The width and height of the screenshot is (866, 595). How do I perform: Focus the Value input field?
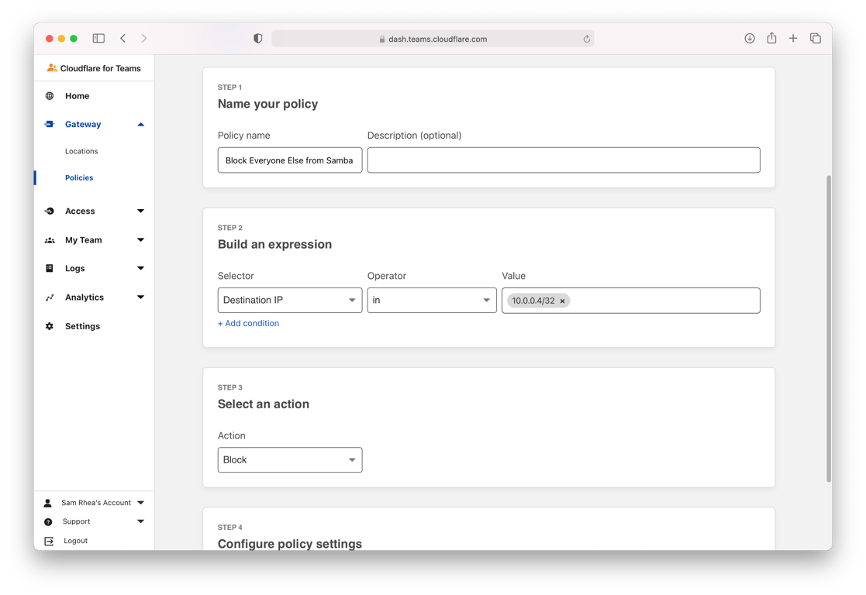[631, 301]
